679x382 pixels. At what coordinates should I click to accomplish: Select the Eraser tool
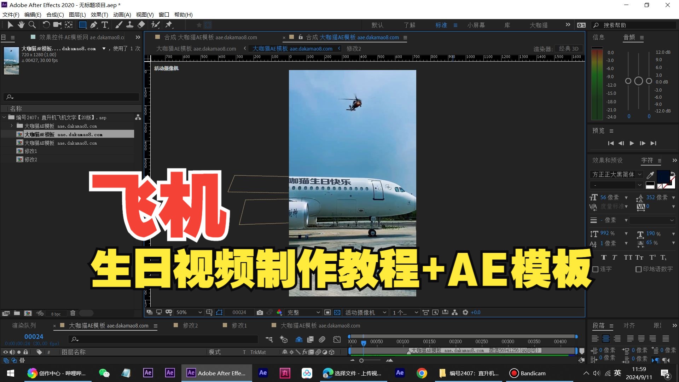(x=141, y=25)
